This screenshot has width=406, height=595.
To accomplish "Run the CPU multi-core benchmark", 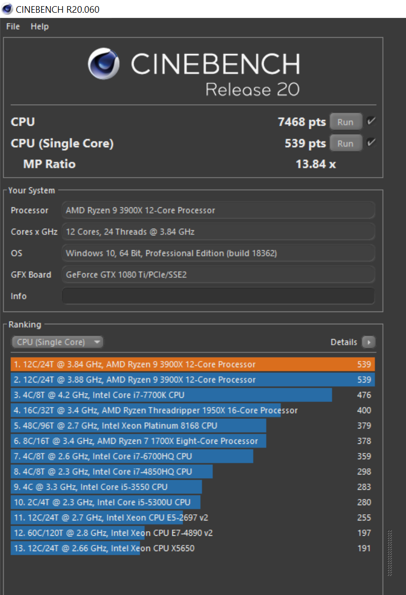I will [x=345, y=122].
